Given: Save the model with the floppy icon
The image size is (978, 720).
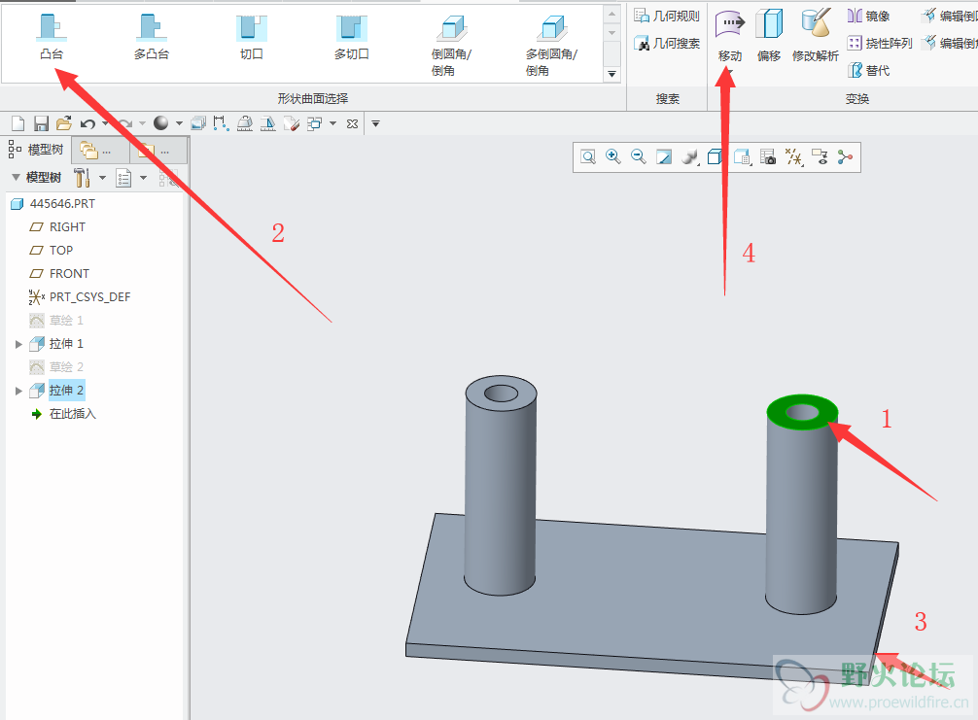Looking at the screenshot, I should [41, 123].
